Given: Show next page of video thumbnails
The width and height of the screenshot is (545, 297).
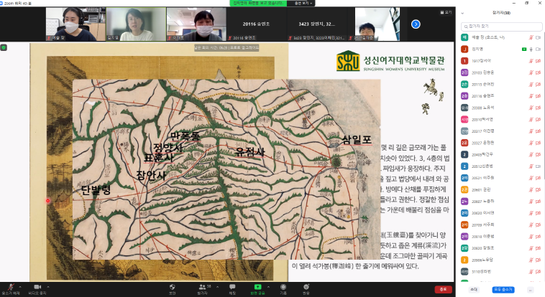Looking at the screenshot, I should tap(416, 24).
